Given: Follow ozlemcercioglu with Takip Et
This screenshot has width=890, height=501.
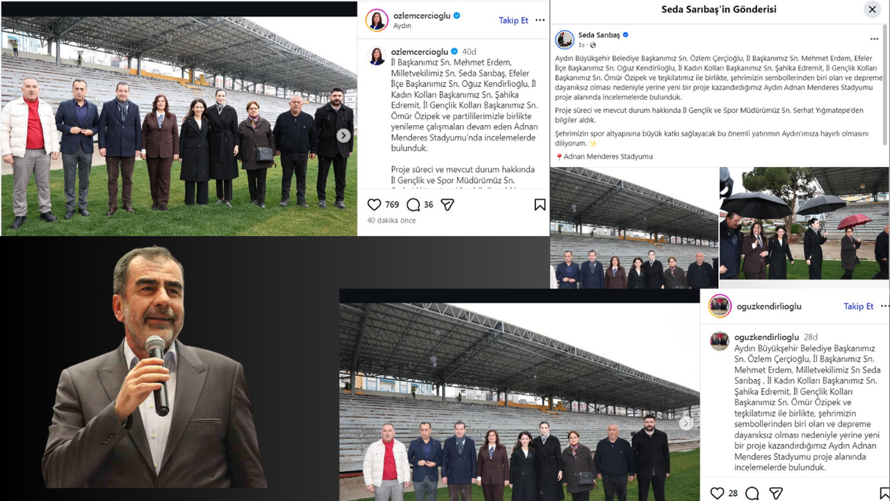Looking at the screenshot, I should 513,20.
